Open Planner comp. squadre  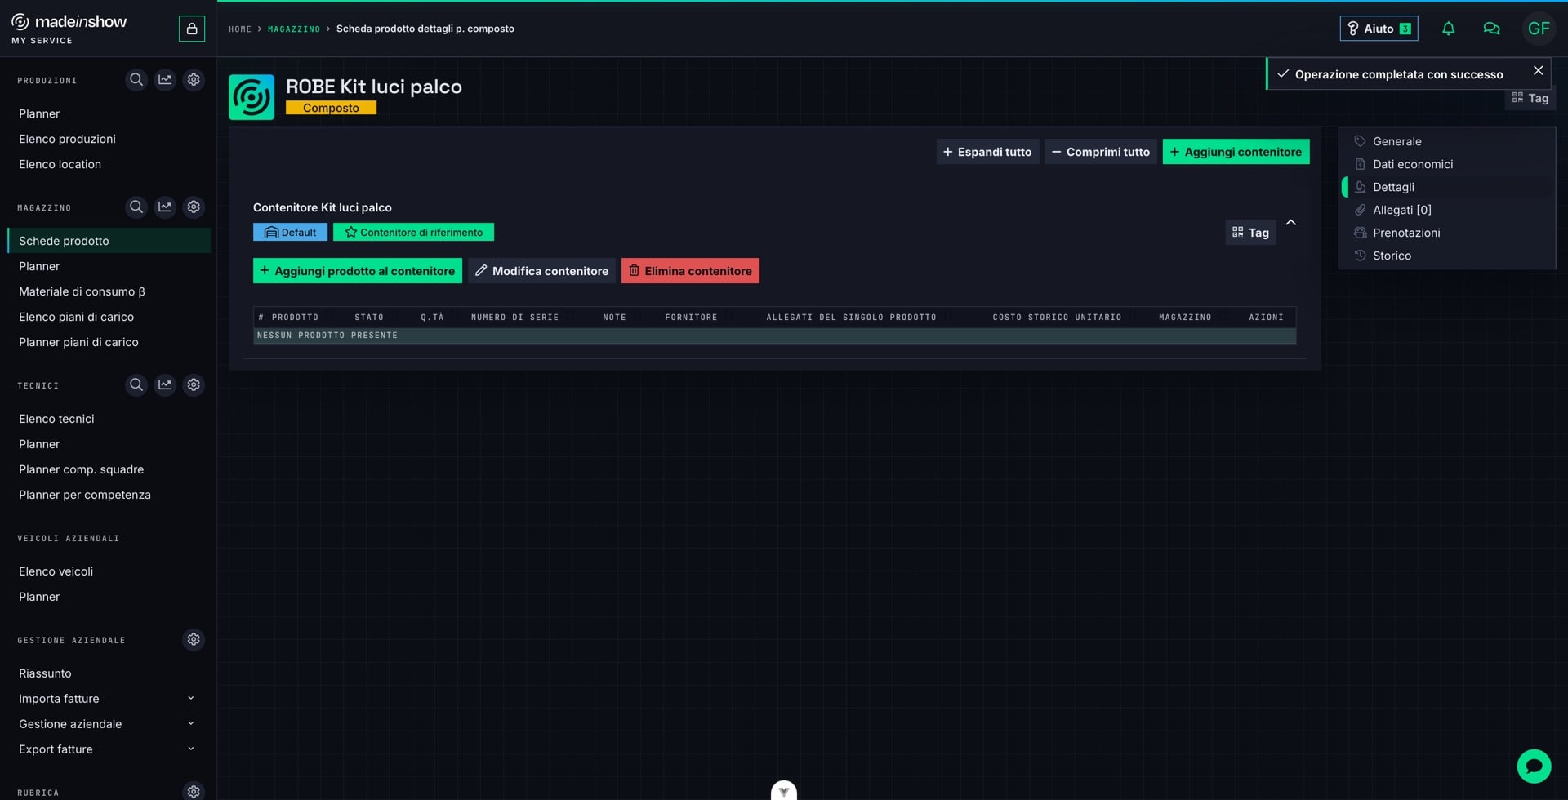click(x=81, y=469)
